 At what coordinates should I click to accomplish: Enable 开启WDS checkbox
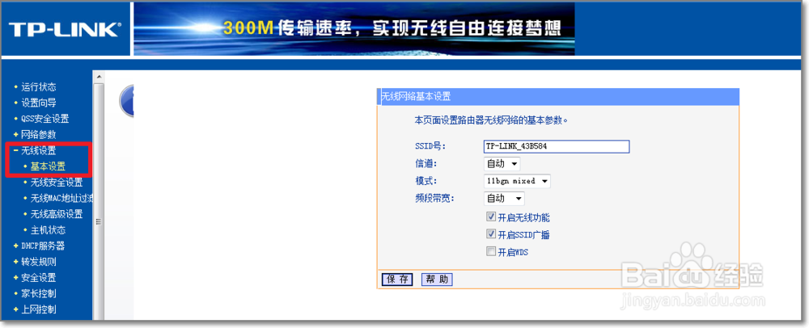(491, 252)
